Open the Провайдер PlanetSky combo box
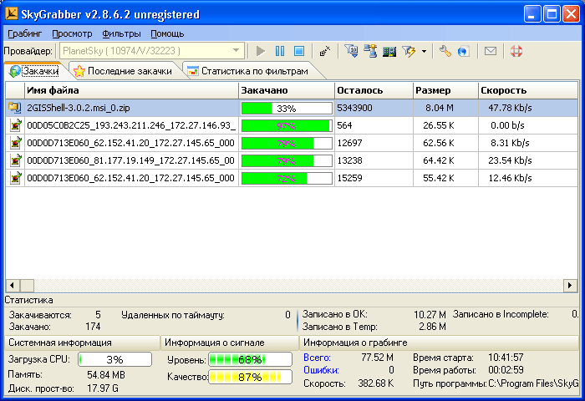 (152, 51)
